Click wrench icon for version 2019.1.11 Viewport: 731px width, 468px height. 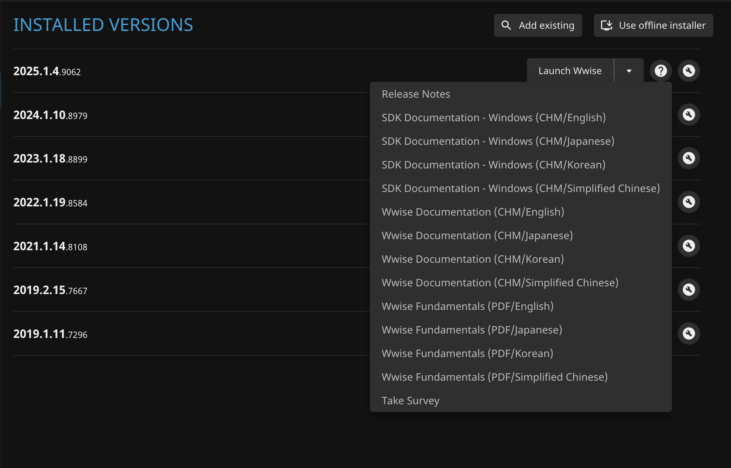[689, 333]
